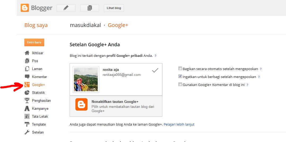
Task: Click Nonaktifkan tautan Google+ option
Action: pyautogui.click(x=116, y=106)
